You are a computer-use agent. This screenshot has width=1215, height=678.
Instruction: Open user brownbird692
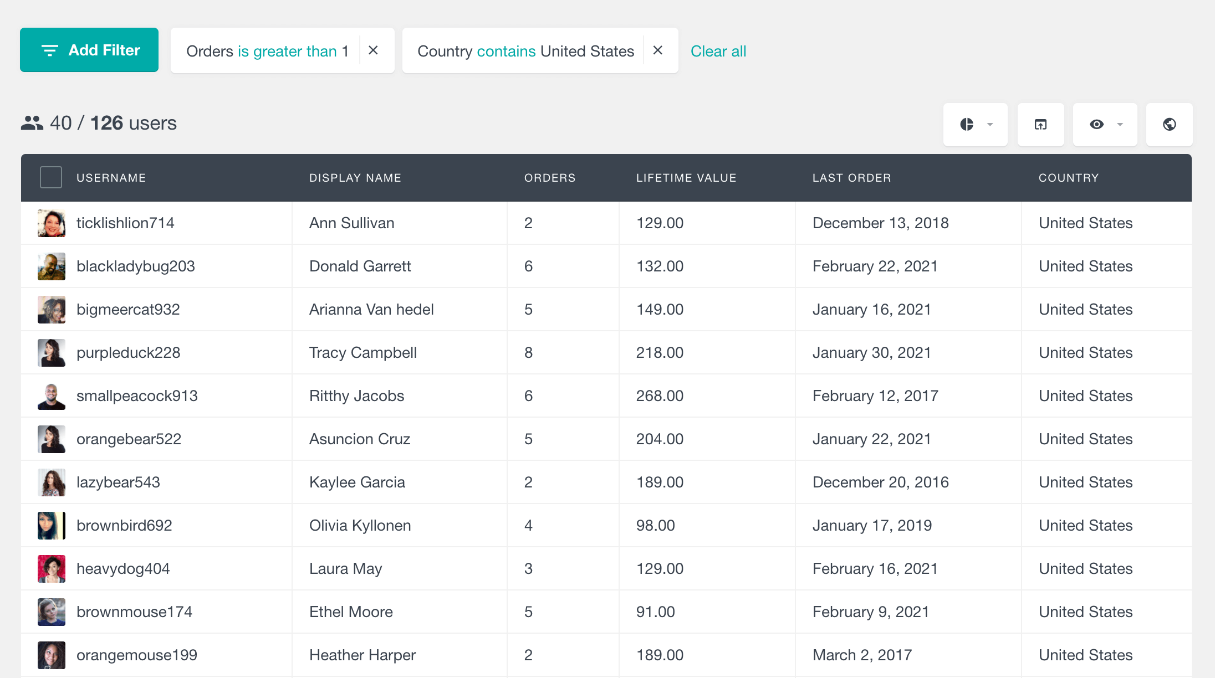pyautogui.click(x=124, y=525)
